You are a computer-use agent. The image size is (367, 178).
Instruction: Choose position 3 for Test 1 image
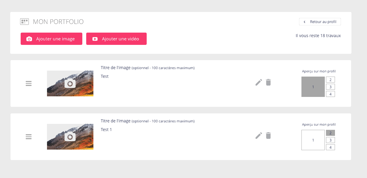(330, 140)
